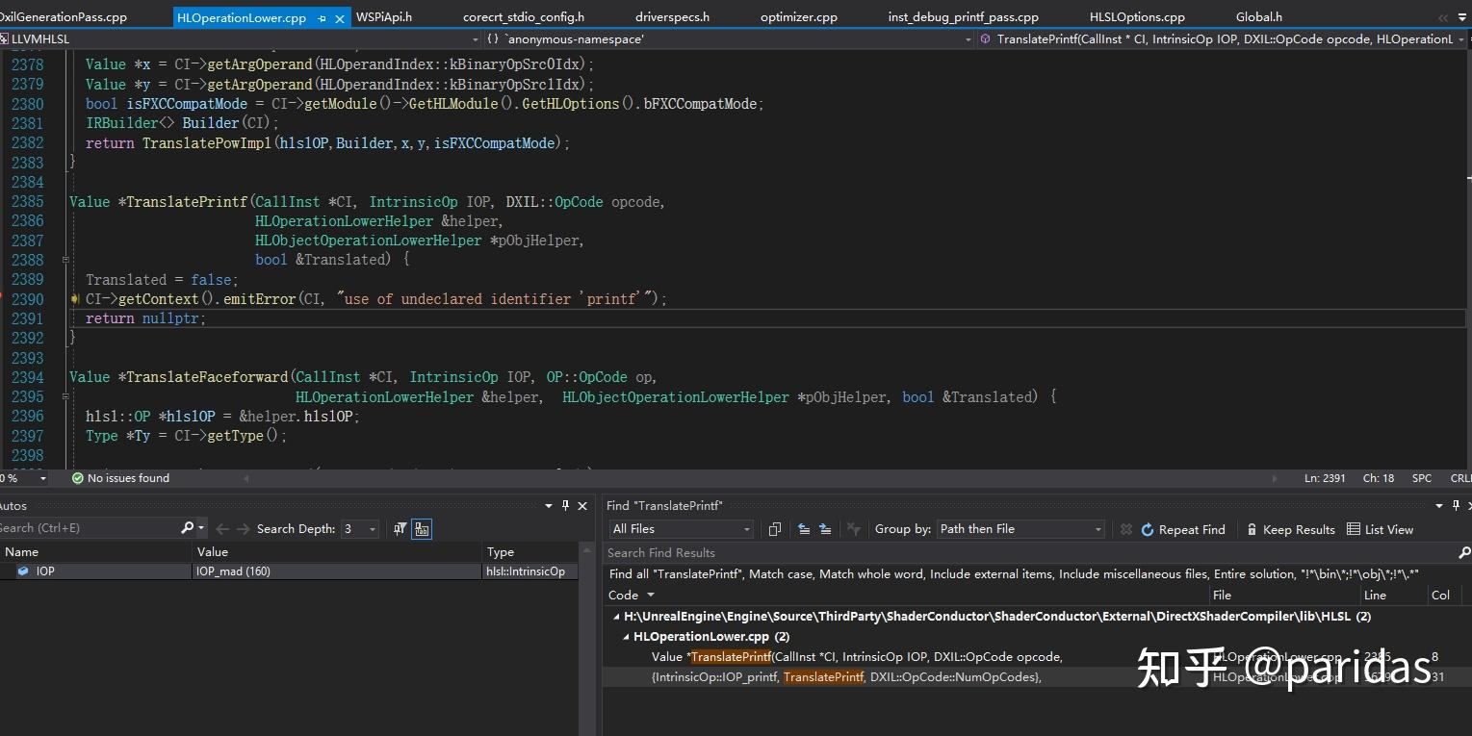Screen dimensions: 1472x736
Task: Click the clear filters icon in Find Results
Action: [853, 529]
